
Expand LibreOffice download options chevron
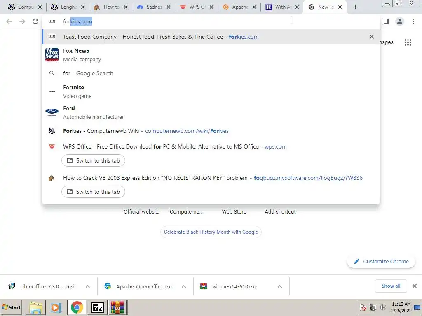pos(88,286)
